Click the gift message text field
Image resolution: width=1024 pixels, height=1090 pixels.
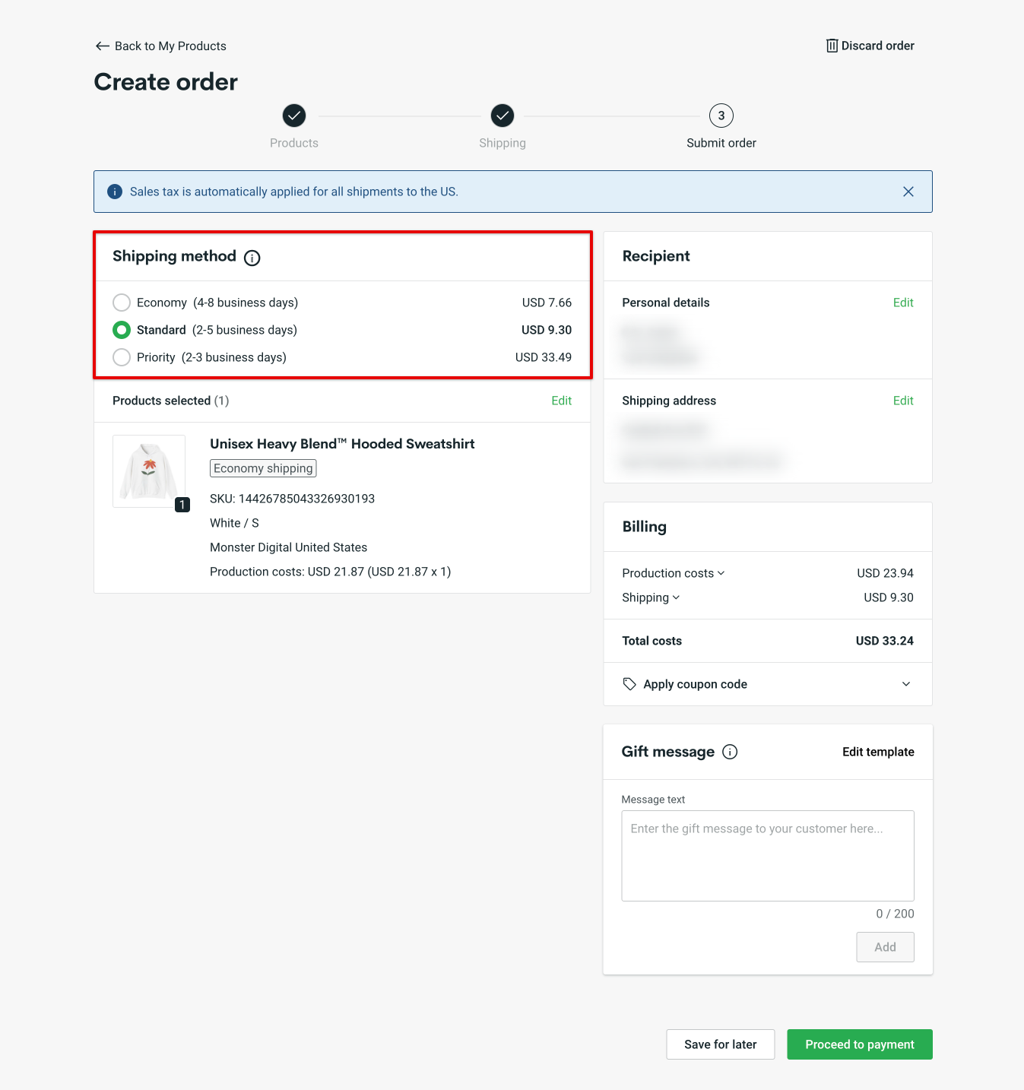(767, 855)
